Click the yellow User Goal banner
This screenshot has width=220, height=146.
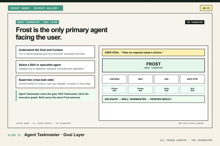pyautogui.click(x=153, y=52)
